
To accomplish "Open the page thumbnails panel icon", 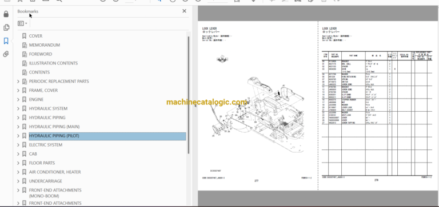I will pos(6,27).
